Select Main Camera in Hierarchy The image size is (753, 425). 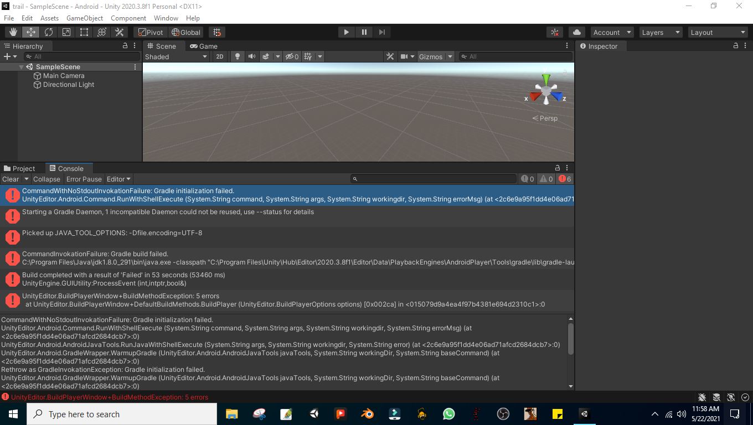click(64, 76)
